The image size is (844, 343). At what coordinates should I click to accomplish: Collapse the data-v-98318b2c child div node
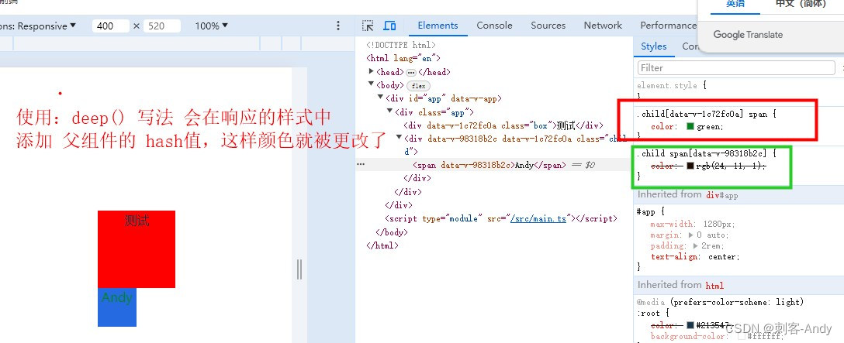pos(399,138)
